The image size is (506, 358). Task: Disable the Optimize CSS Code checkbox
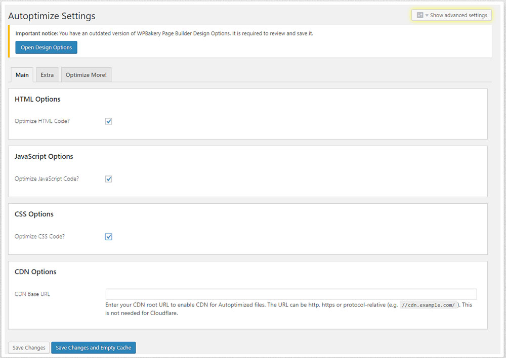pyautogui.click(x=108, y=237)
